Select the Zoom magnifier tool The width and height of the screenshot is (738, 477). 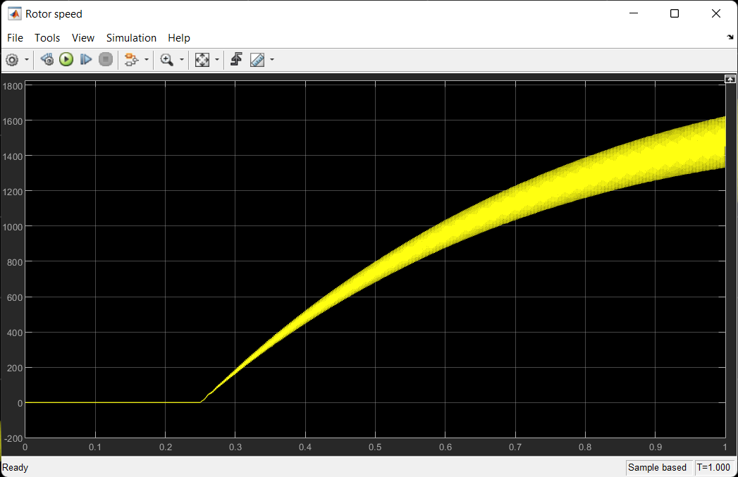click(x=166, y=60)
